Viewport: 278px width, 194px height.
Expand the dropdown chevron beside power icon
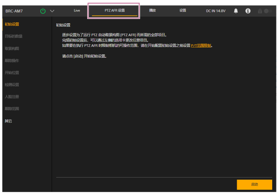point(52,11)
